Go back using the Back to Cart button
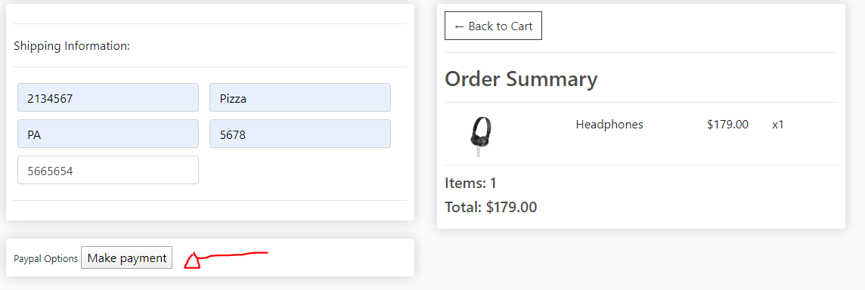 pyautogui.click(x=493, y=26)
